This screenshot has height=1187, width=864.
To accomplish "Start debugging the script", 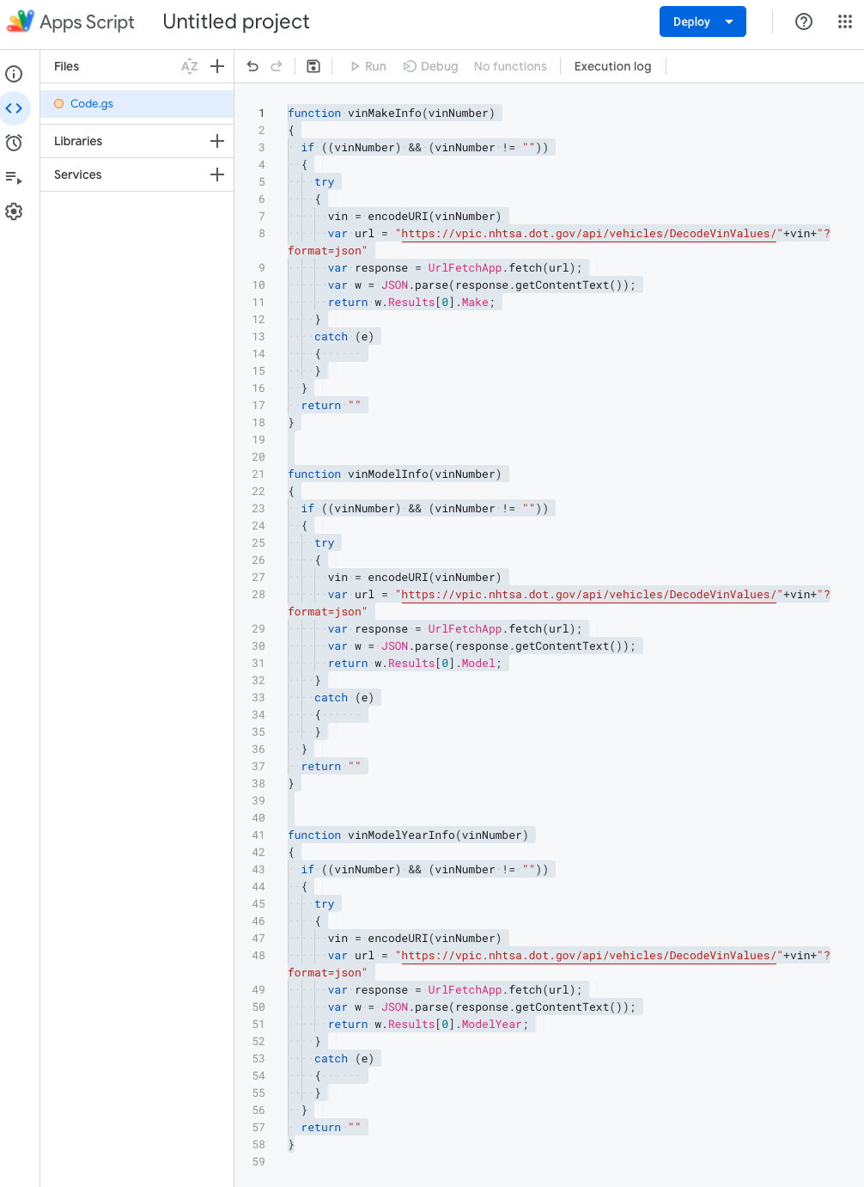I will [x=430, y=66].
